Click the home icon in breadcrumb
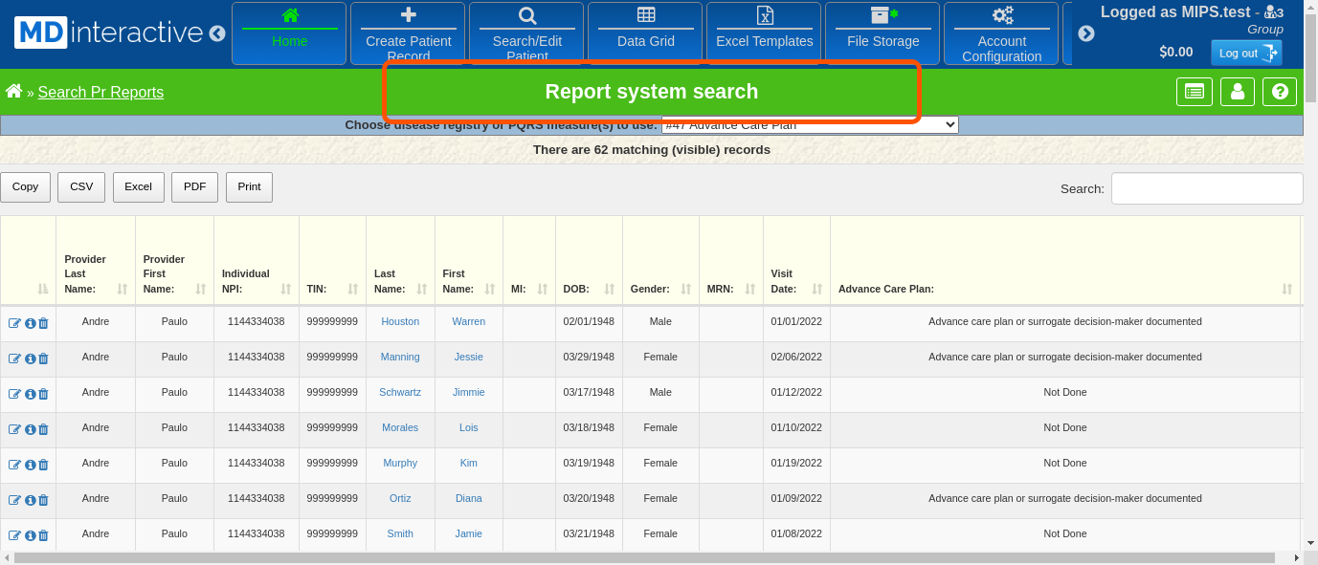Image resolution: width=1318 pixels, height=565 pixels. (13, 92)
